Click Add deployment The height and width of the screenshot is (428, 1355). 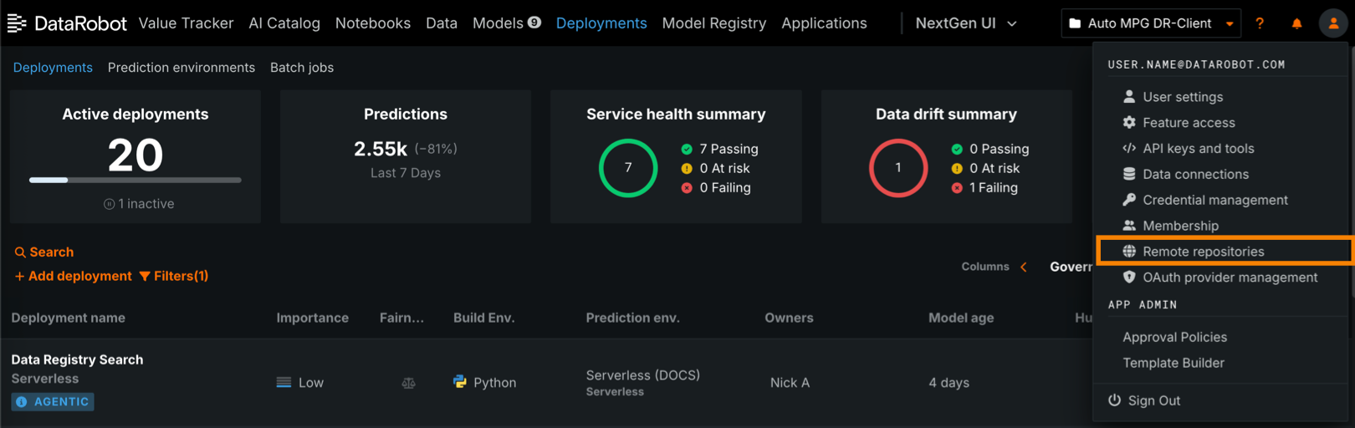(x=74, y=276)
